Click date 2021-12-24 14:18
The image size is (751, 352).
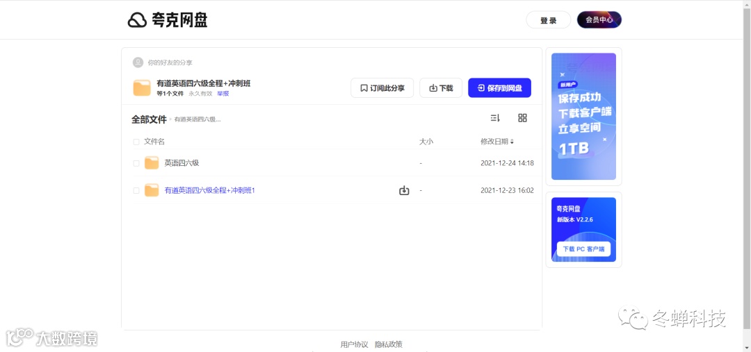pyautogui.click(x=507, y=163)
